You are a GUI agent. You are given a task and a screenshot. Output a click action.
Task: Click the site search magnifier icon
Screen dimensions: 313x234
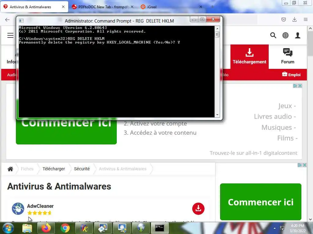click(x=273, y=35)
